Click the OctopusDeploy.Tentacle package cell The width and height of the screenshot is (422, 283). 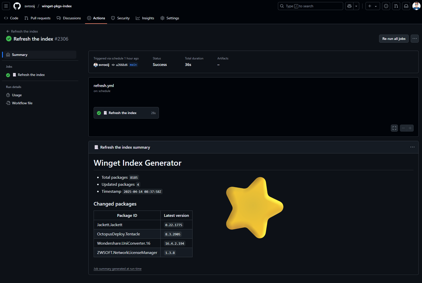[x=127, y=234]
